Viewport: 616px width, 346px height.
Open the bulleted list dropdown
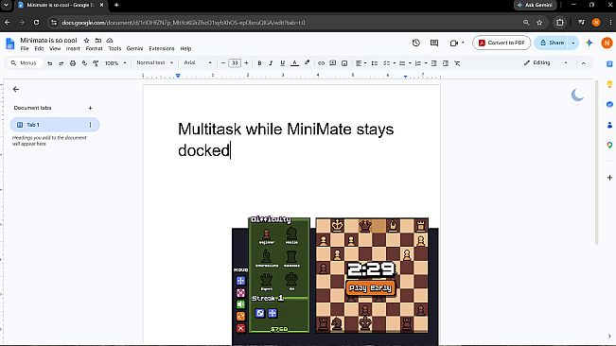tap(405, 63)
